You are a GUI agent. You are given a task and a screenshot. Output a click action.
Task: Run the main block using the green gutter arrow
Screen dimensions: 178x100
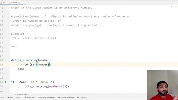(6, 82)
